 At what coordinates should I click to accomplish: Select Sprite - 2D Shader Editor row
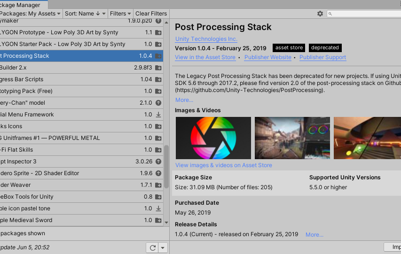point(81,173)
